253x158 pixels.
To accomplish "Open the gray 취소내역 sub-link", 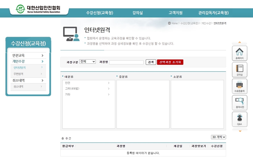I will pyautogui.click(x=18, y=87).
